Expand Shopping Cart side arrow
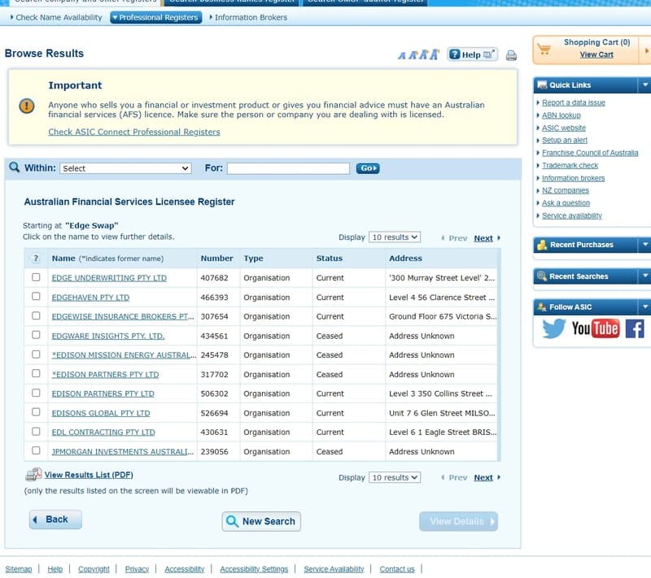This screenshot has width=651, height=578. click(x=646, y=50)
